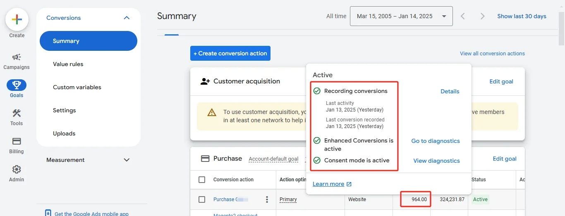Click Go to diagnostics link
The image size is (565, 216).
click(436, 141)
